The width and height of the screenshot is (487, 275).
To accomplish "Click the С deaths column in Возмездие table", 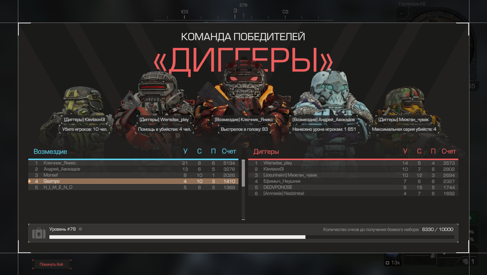I will pyautogui.click(x=199, y=151).
